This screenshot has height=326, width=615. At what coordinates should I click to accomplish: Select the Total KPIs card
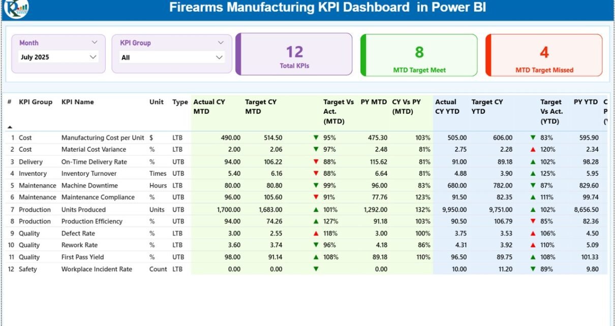294,54
